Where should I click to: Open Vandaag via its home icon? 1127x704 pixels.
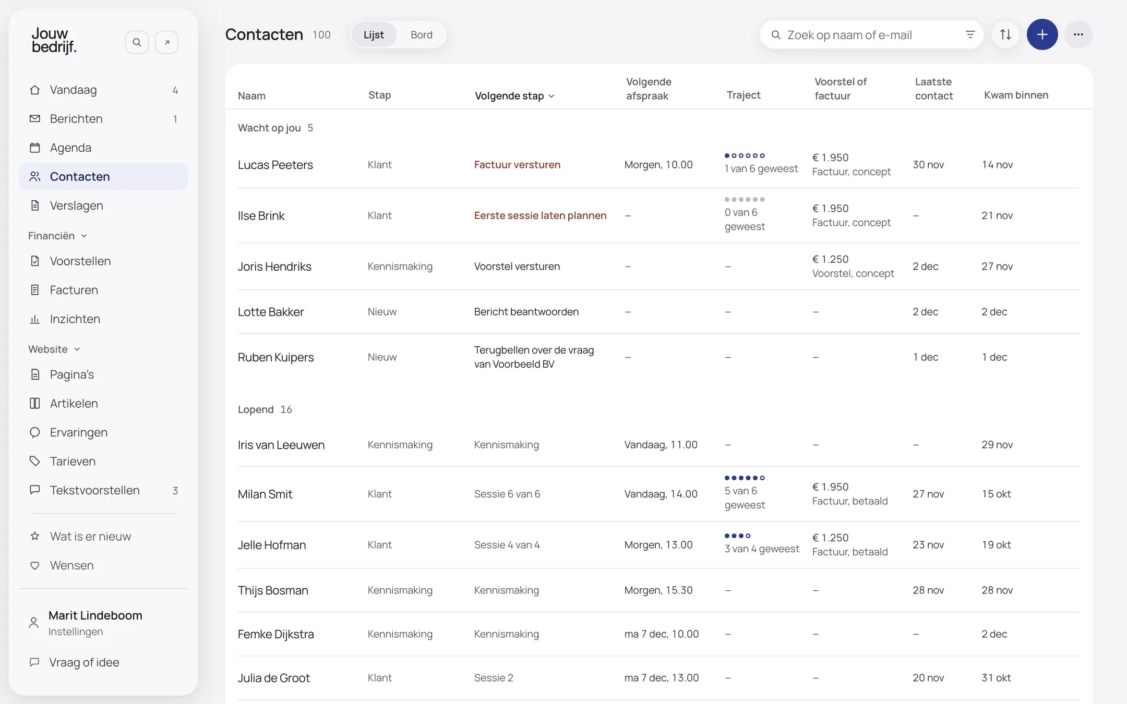tap(35, 90)
